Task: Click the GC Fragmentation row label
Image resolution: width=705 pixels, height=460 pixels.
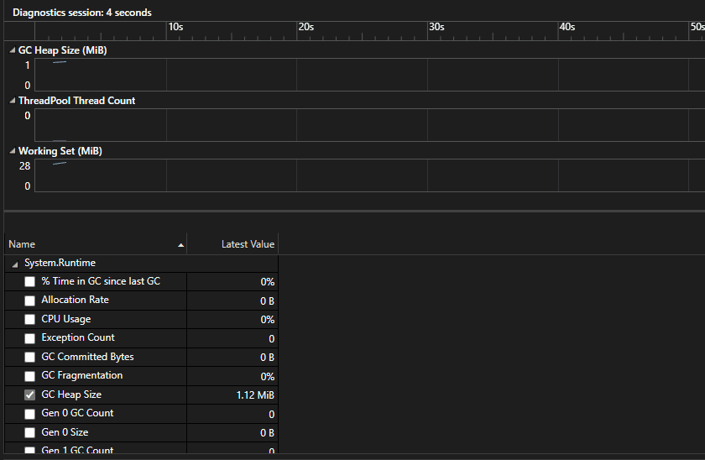Action: coord(82,375)
